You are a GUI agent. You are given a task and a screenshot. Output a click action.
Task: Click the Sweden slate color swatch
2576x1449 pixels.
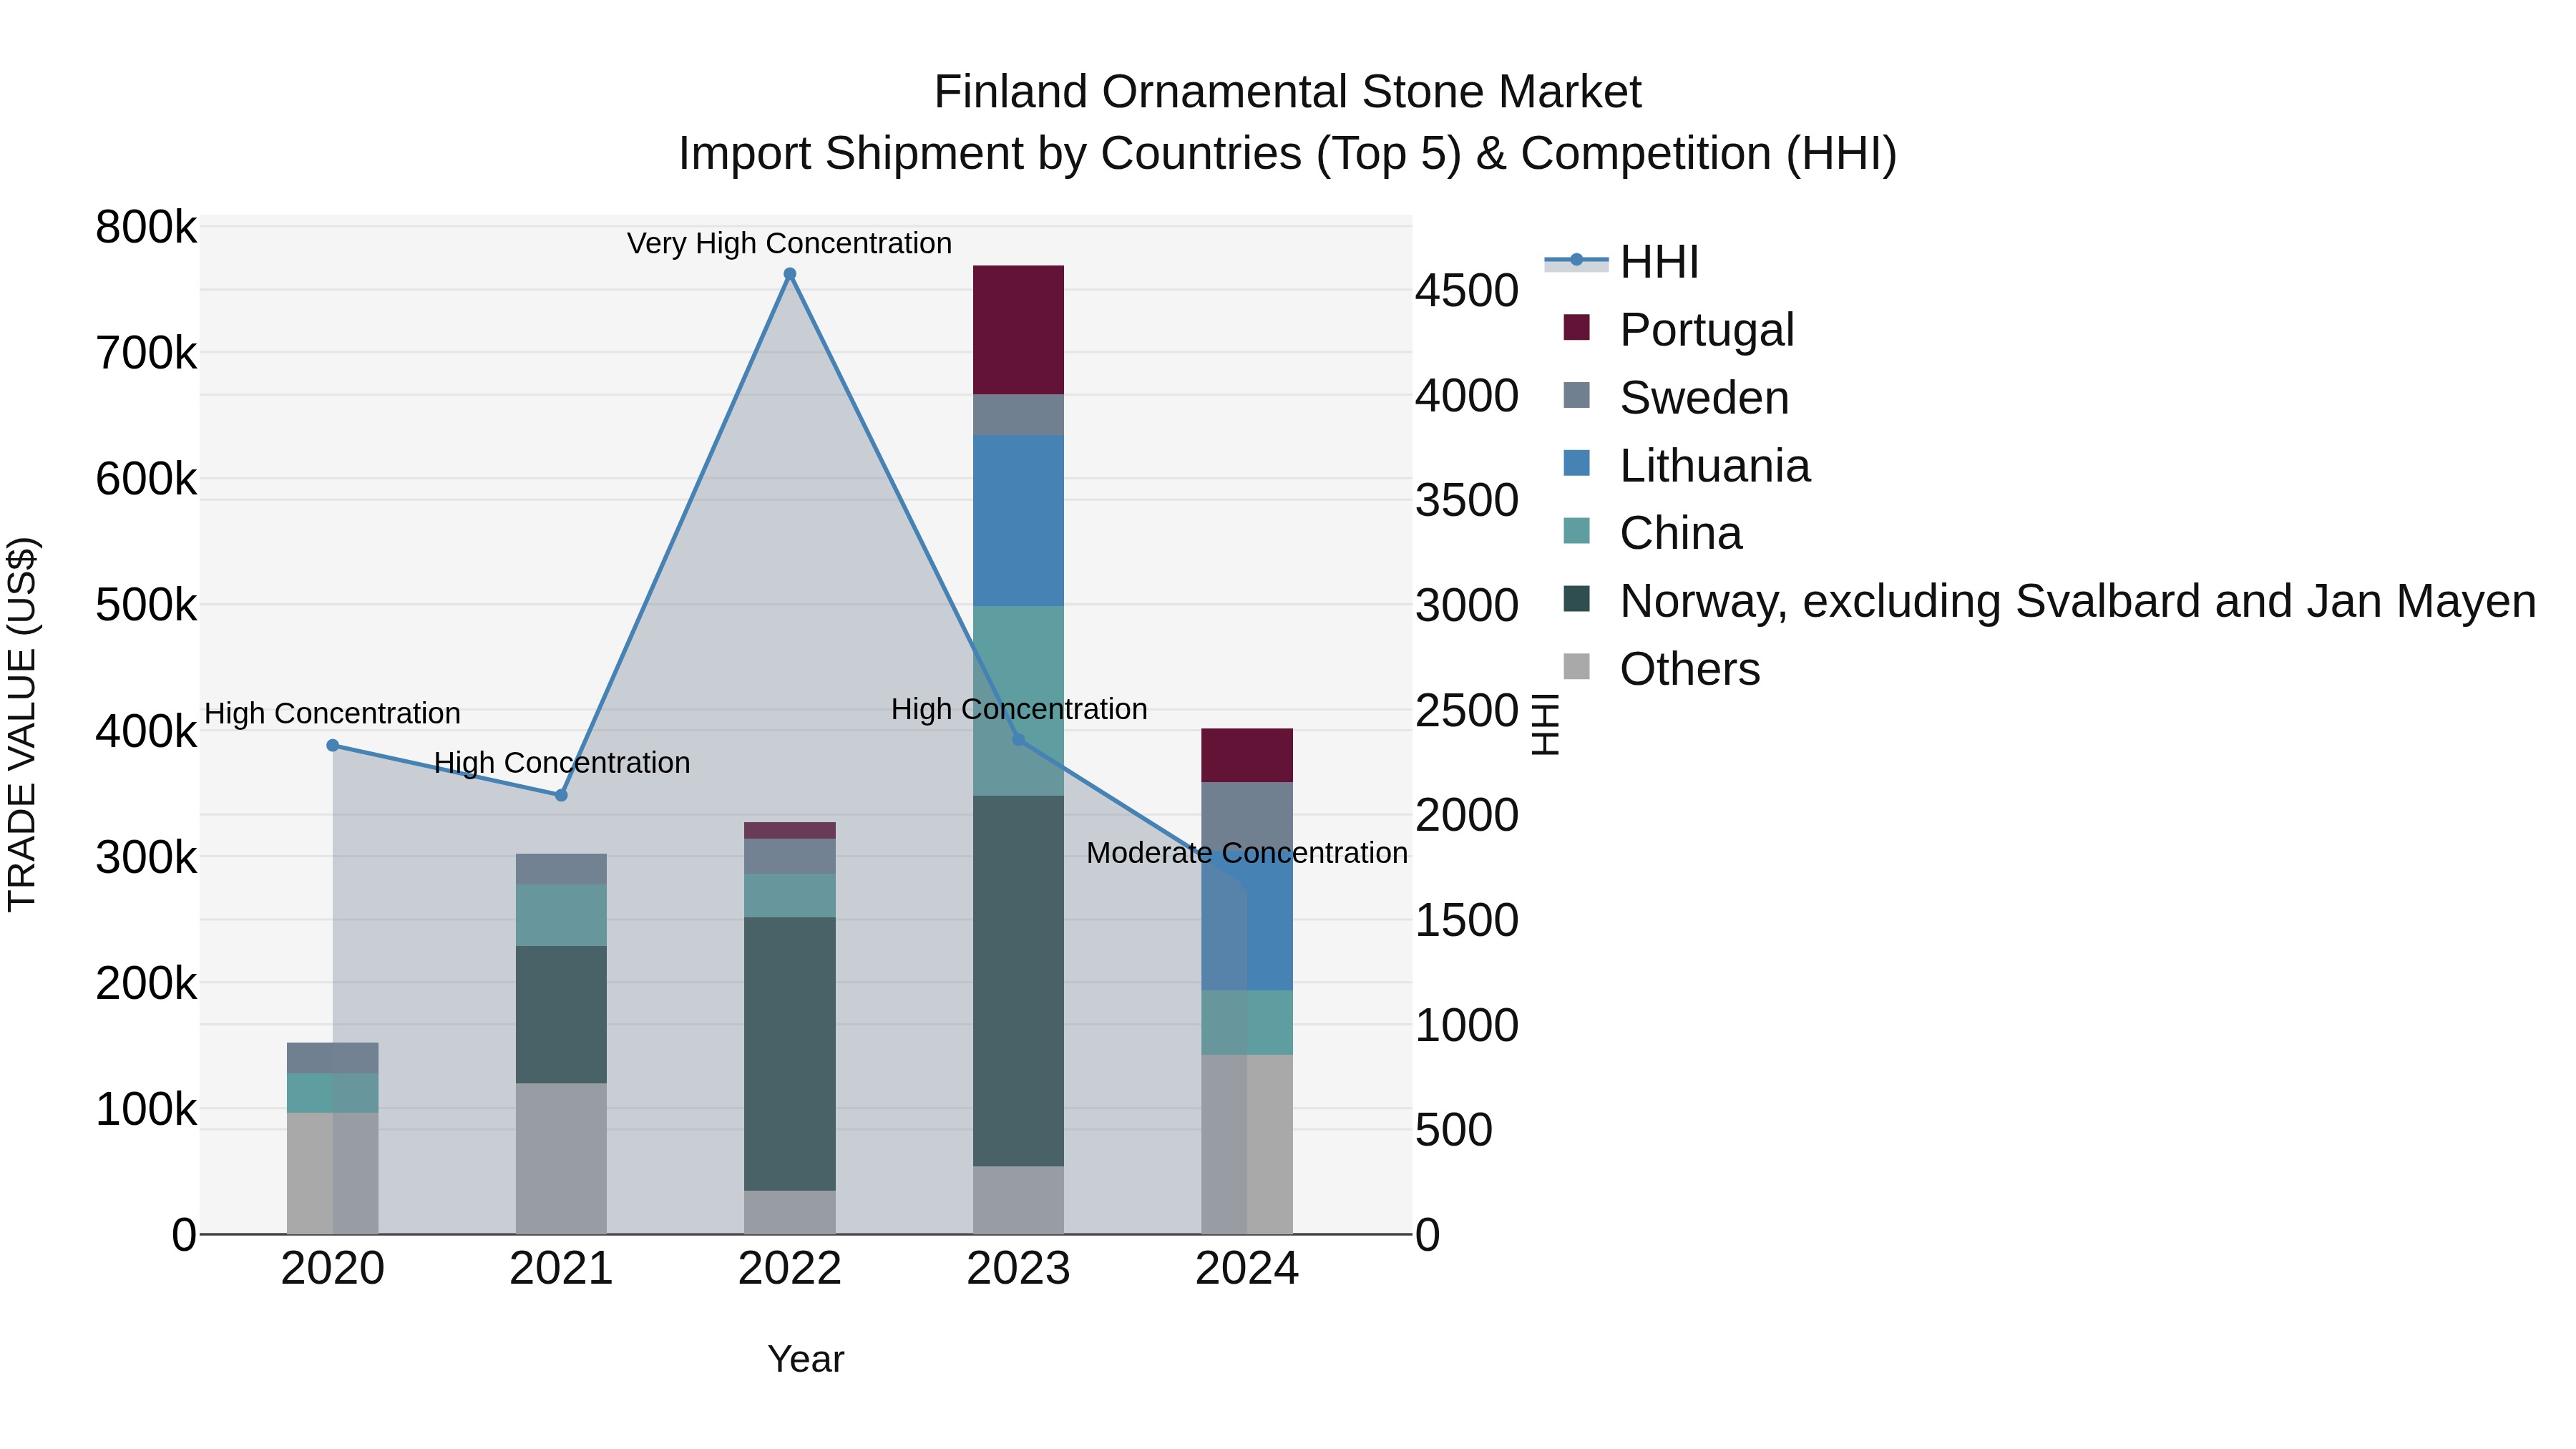(x=1576, y=395)
